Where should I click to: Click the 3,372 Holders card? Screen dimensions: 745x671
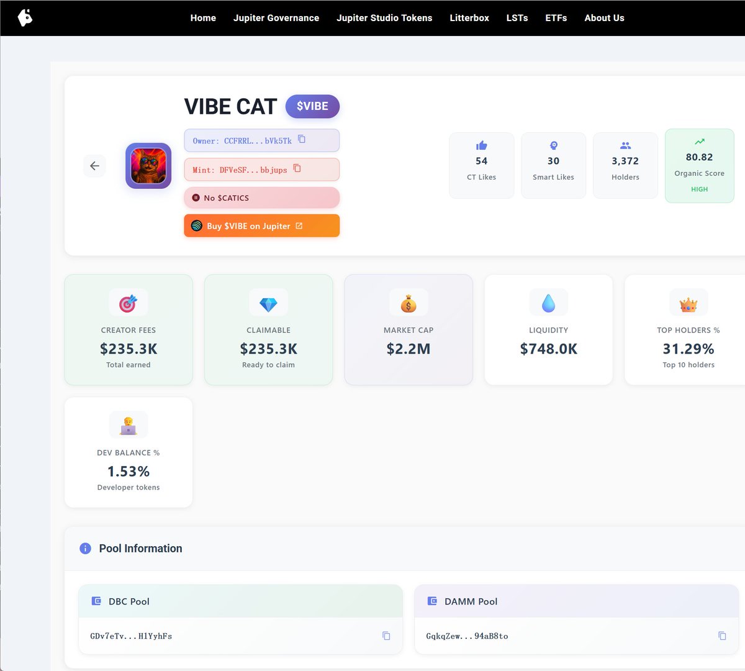coord(625,165)
